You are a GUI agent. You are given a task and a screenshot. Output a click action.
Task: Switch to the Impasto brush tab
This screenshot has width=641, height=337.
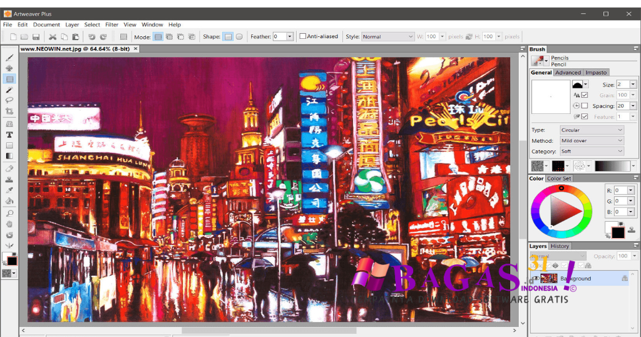596,73
